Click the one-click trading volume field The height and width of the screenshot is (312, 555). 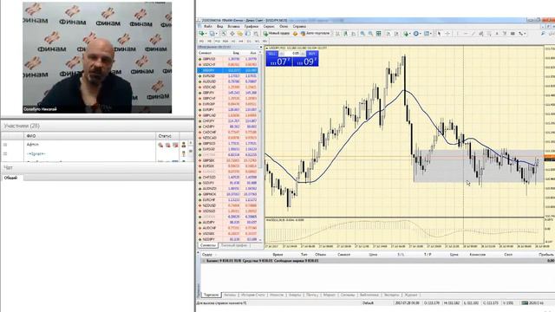pyautogui.click(x=295, y=54)
